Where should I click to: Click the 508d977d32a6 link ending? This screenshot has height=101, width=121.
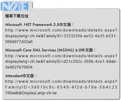tap(19, 42)
